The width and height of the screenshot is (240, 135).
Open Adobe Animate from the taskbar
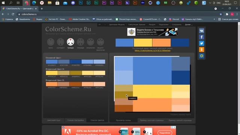point(142,3)
